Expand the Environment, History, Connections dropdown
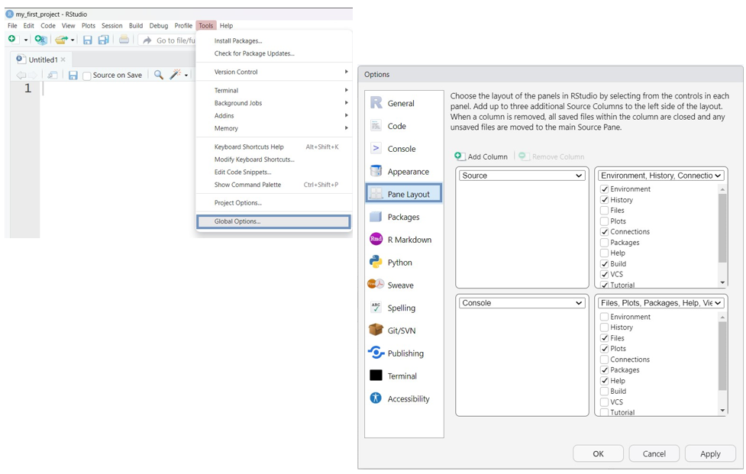746x474 pixels. (660, 176)
